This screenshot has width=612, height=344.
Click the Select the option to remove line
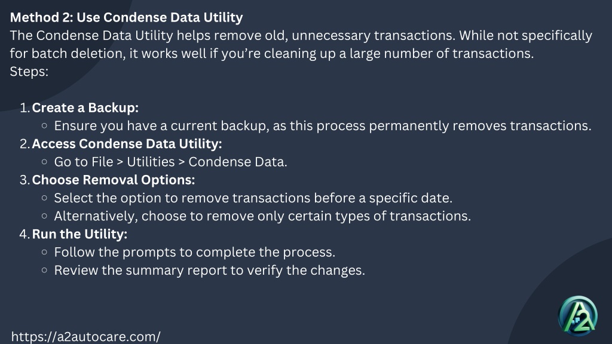pyautogui.click(x=253, y=198)
